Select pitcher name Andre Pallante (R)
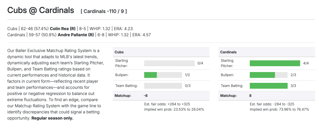The image size is (319, 128). point(76,35)
